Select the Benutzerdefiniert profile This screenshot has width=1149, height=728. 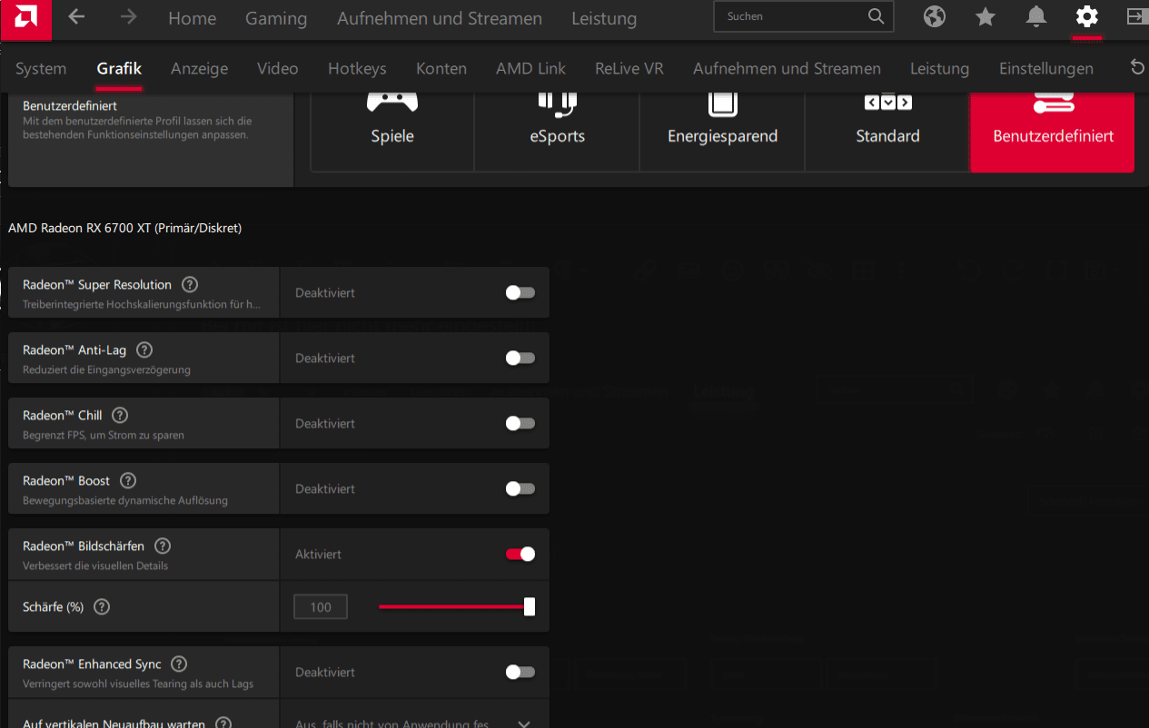point(1053,132)
